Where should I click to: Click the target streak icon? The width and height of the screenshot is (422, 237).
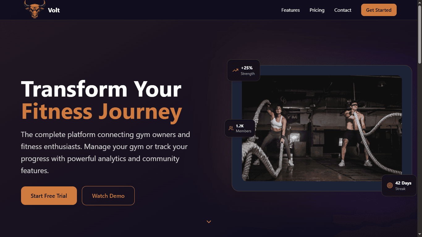[x=390, y=185]
